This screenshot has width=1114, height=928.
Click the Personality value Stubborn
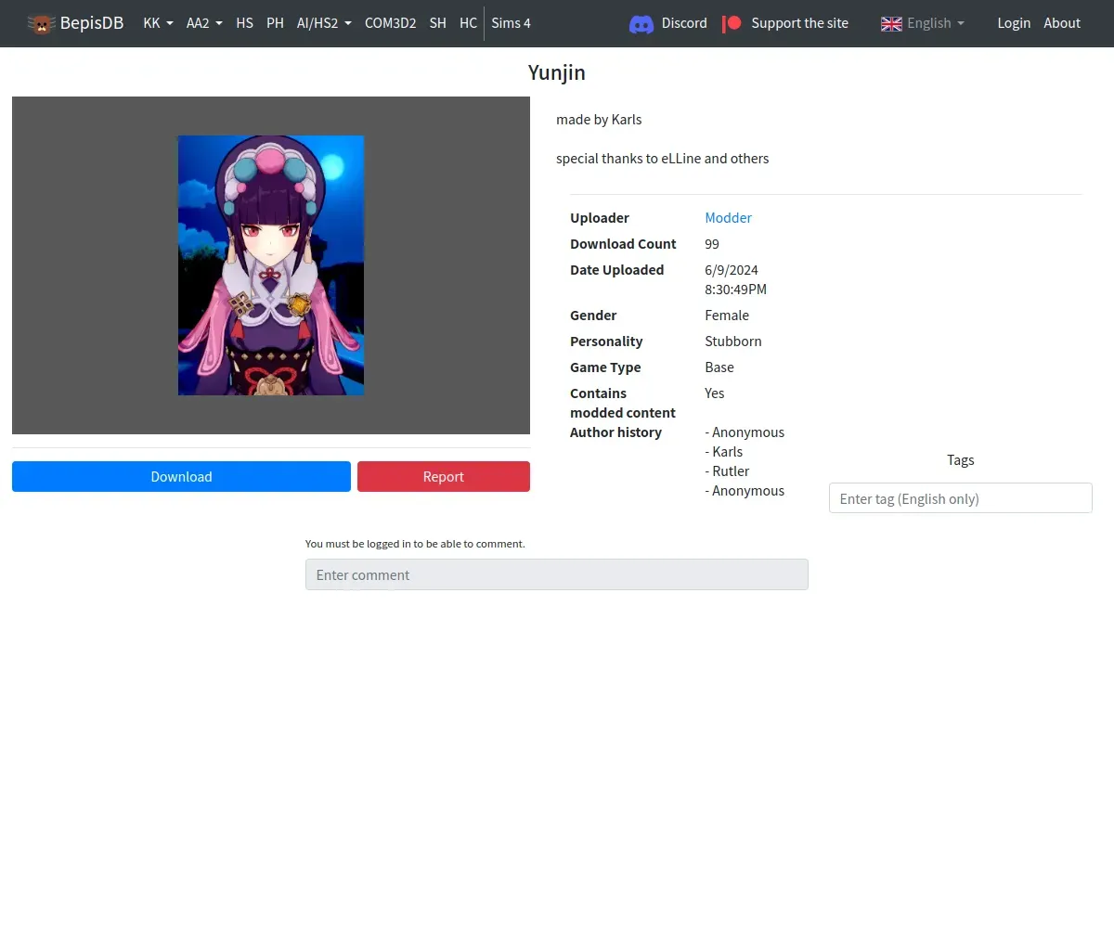coord(733,341)
